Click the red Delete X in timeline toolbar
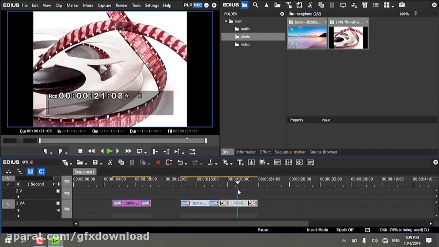The width and height of the screenshot is (439, 247). pos(158,163)
